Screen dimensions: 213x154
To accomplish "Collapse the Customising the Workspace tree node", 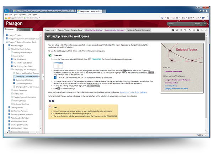I will pyautogui.click(x=12, y=70).
